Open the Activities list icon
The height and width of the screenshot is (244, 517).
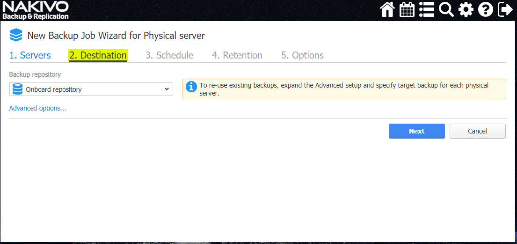coord(427,9)
